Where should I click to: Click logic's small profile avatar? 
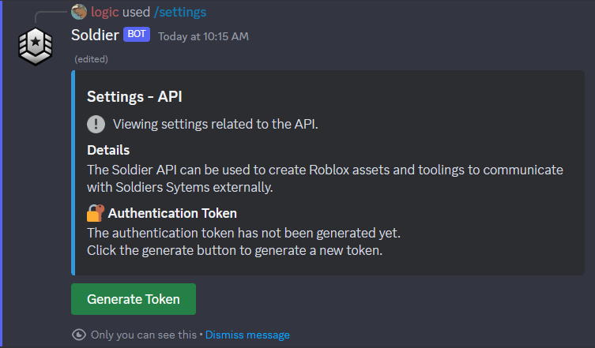tap(79, 12)
